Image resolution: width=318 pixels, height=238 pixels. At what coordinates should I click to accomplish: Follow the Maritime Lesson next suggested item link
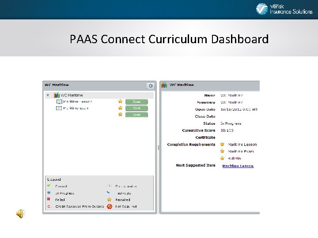[x=238, y=166]
